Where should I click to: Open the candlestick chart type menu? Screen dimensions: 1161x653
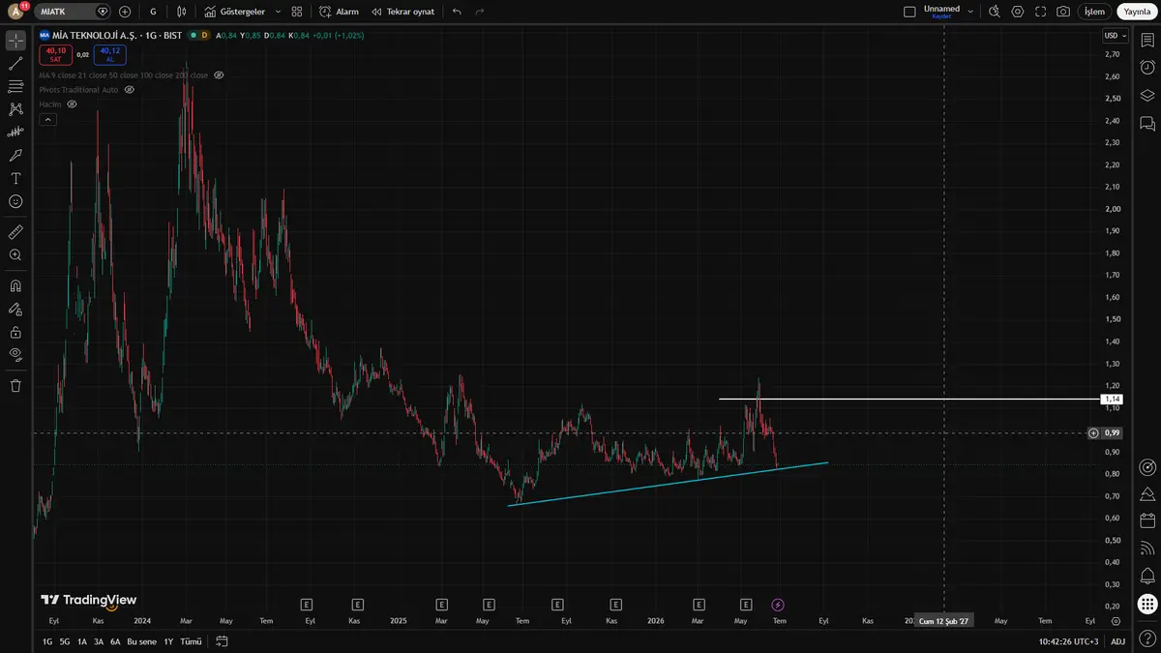click(x=182, y=12)
